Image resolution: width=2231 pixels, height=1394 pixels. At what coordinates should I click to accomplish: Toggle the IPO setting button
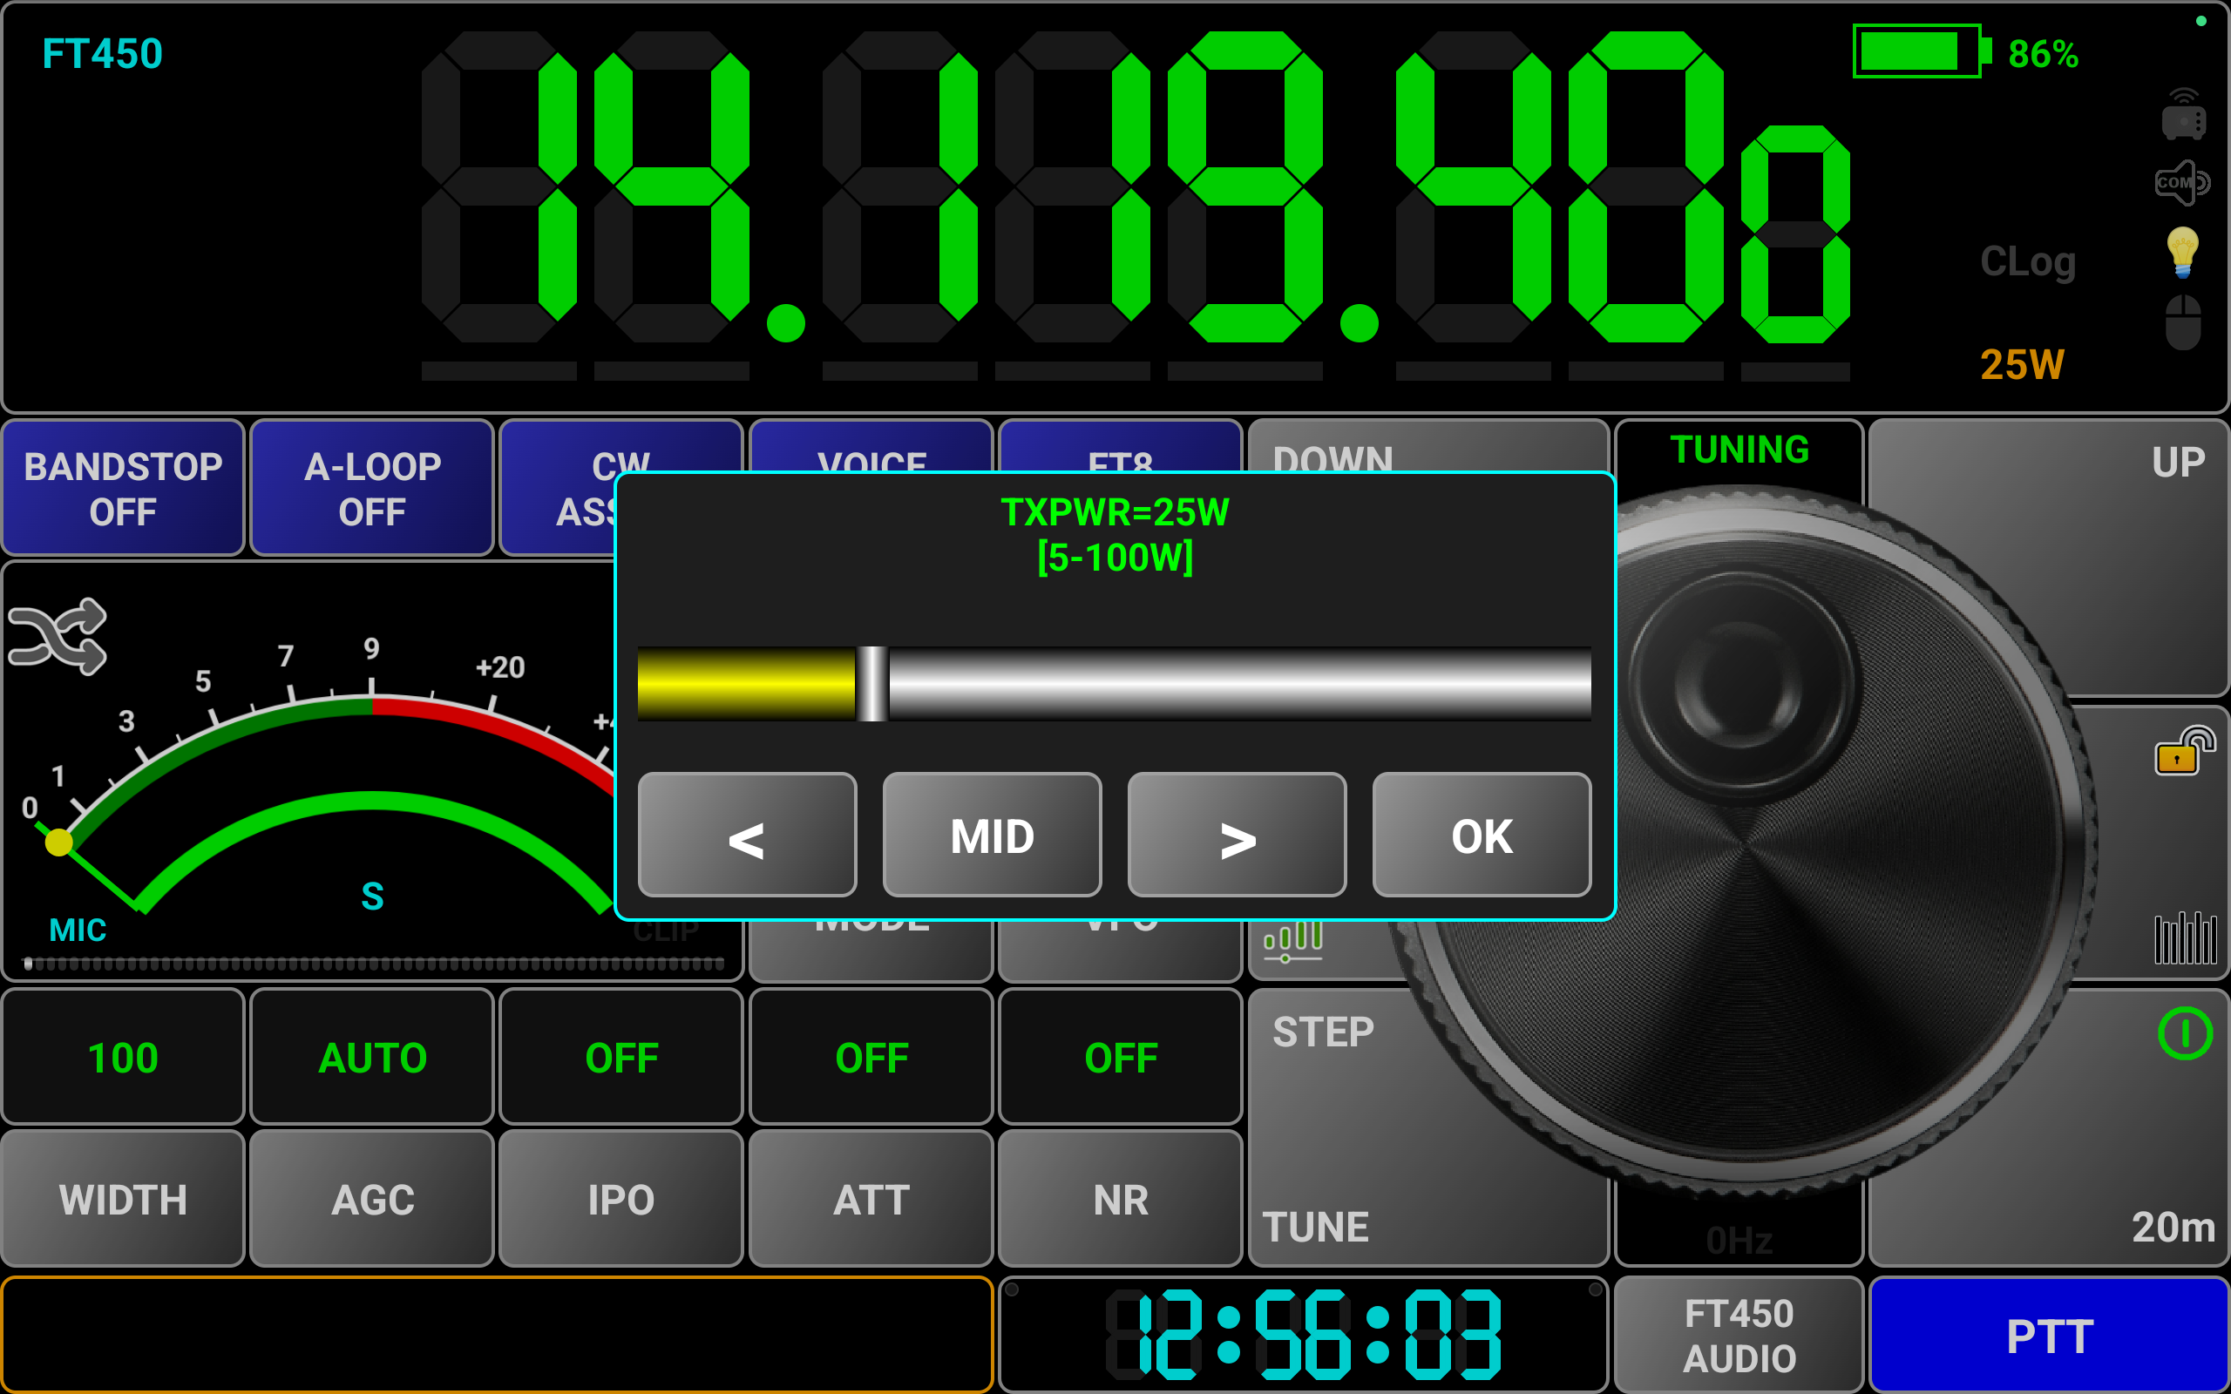tap(621, 1199)
